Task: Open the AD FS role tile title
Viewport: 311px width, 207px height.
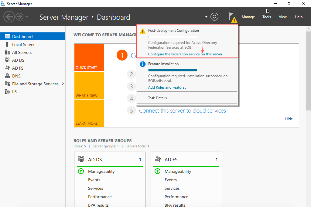Action: (171, 160)
